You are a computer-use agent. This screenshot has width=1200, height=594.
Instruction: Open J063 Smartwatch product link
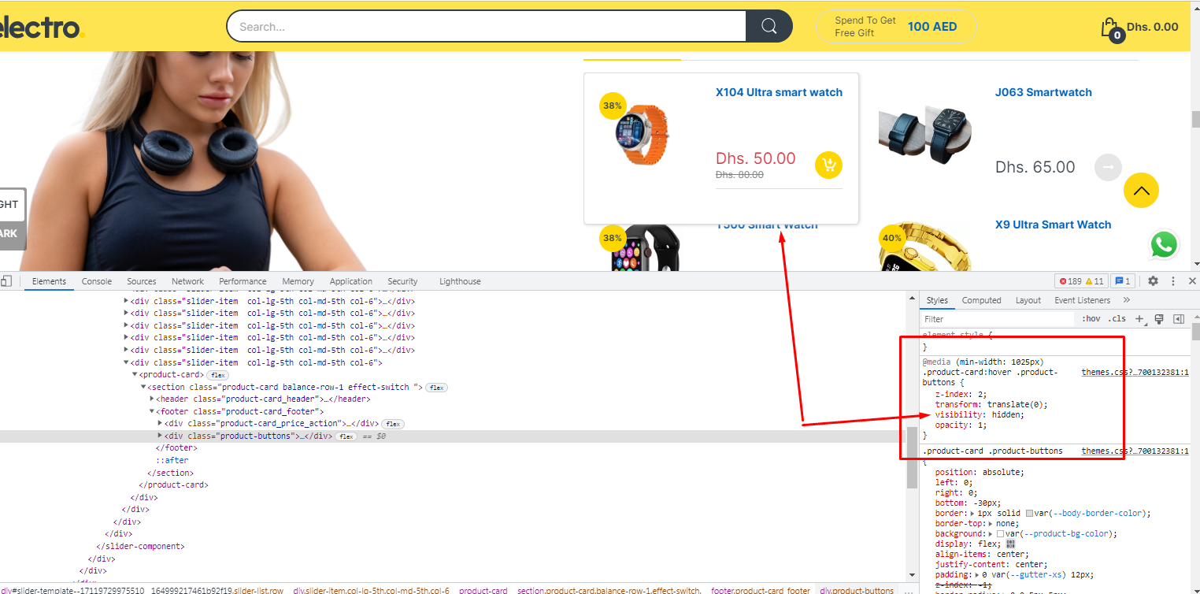click(x=1043, y=92)
